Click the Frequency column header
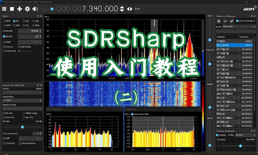The height and width of the screenshot is (155, 258). (246, 37)
